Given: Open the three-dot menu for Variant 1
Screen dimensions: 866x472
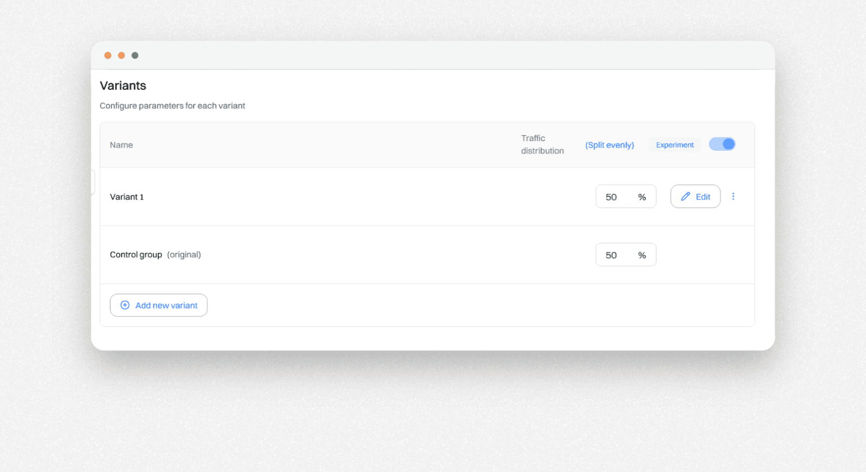Looking at the screenshot, I should (x=733, y=197).
